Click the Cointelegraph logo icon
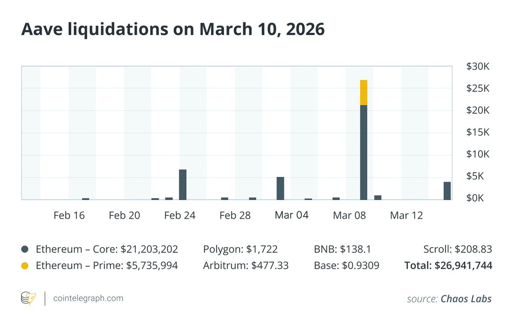The height and width of the screenshot is (327, 513). click(x=29, y=298)
